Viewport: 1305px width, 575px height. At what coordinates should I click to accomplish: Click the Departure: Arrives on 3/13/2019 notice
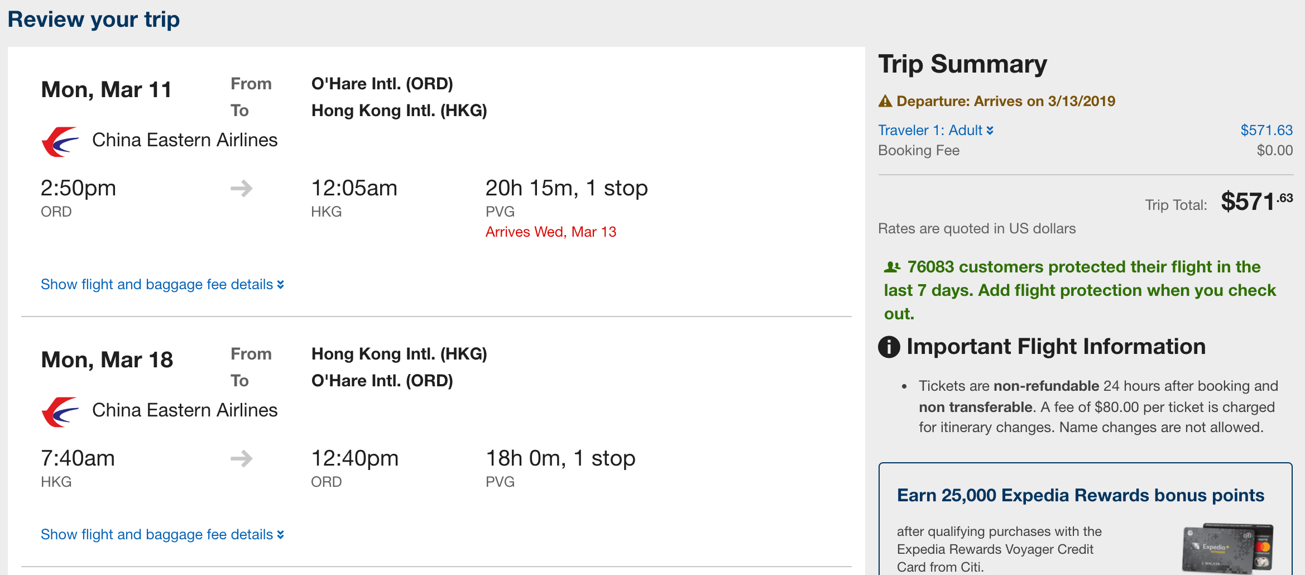coord(1005,102)
